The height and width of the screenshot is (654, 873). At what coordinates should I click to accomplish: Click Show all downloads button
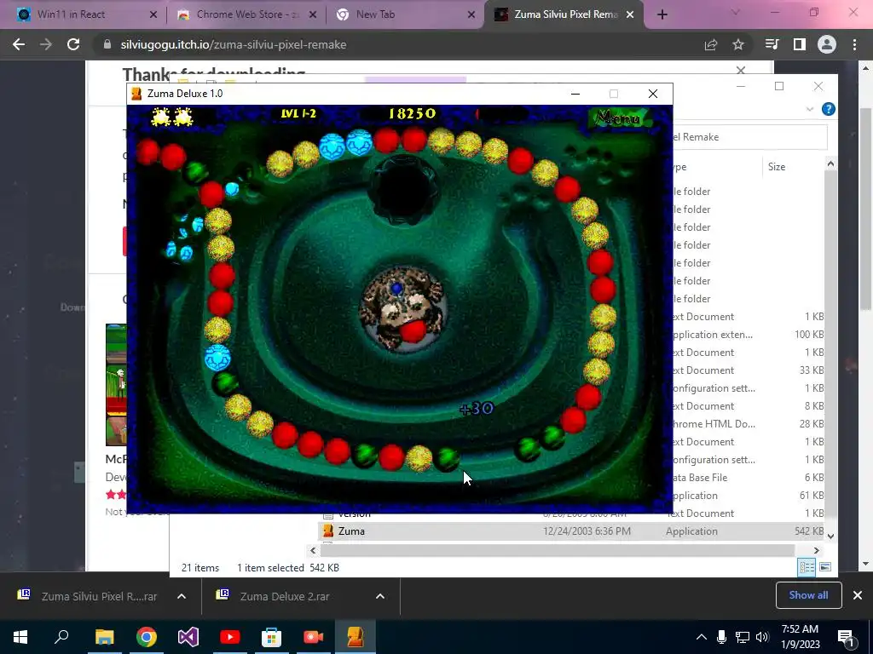(808, 595)
